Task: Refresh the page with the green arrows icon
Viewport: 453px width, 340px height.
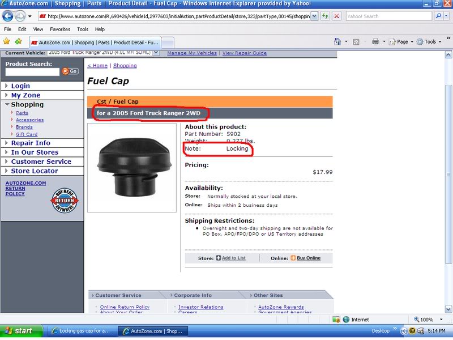Action: [325, 16]
